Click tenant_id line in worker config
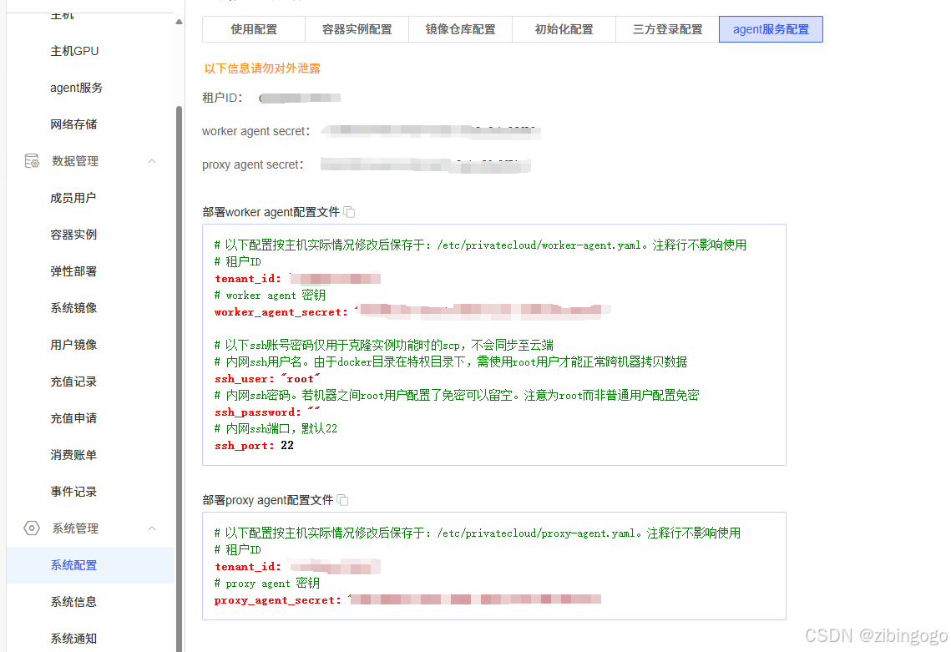Viewport: 951px width, 652px height. tap(298, 278)
